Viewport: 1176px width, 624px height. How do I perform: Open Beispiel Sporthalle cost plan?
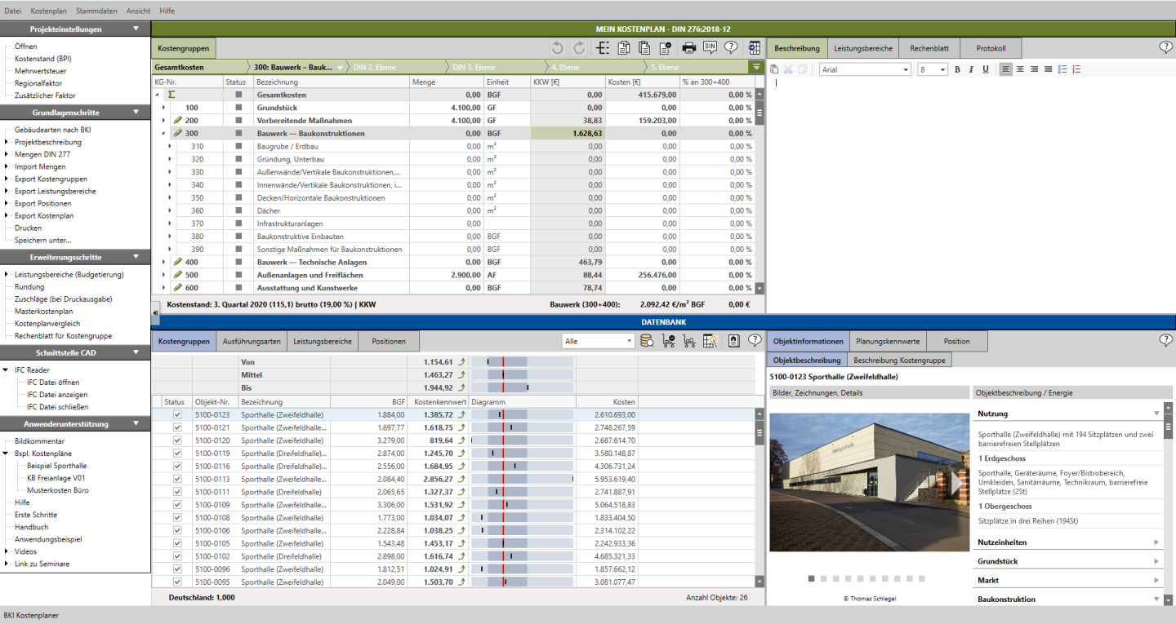(56, 466)
